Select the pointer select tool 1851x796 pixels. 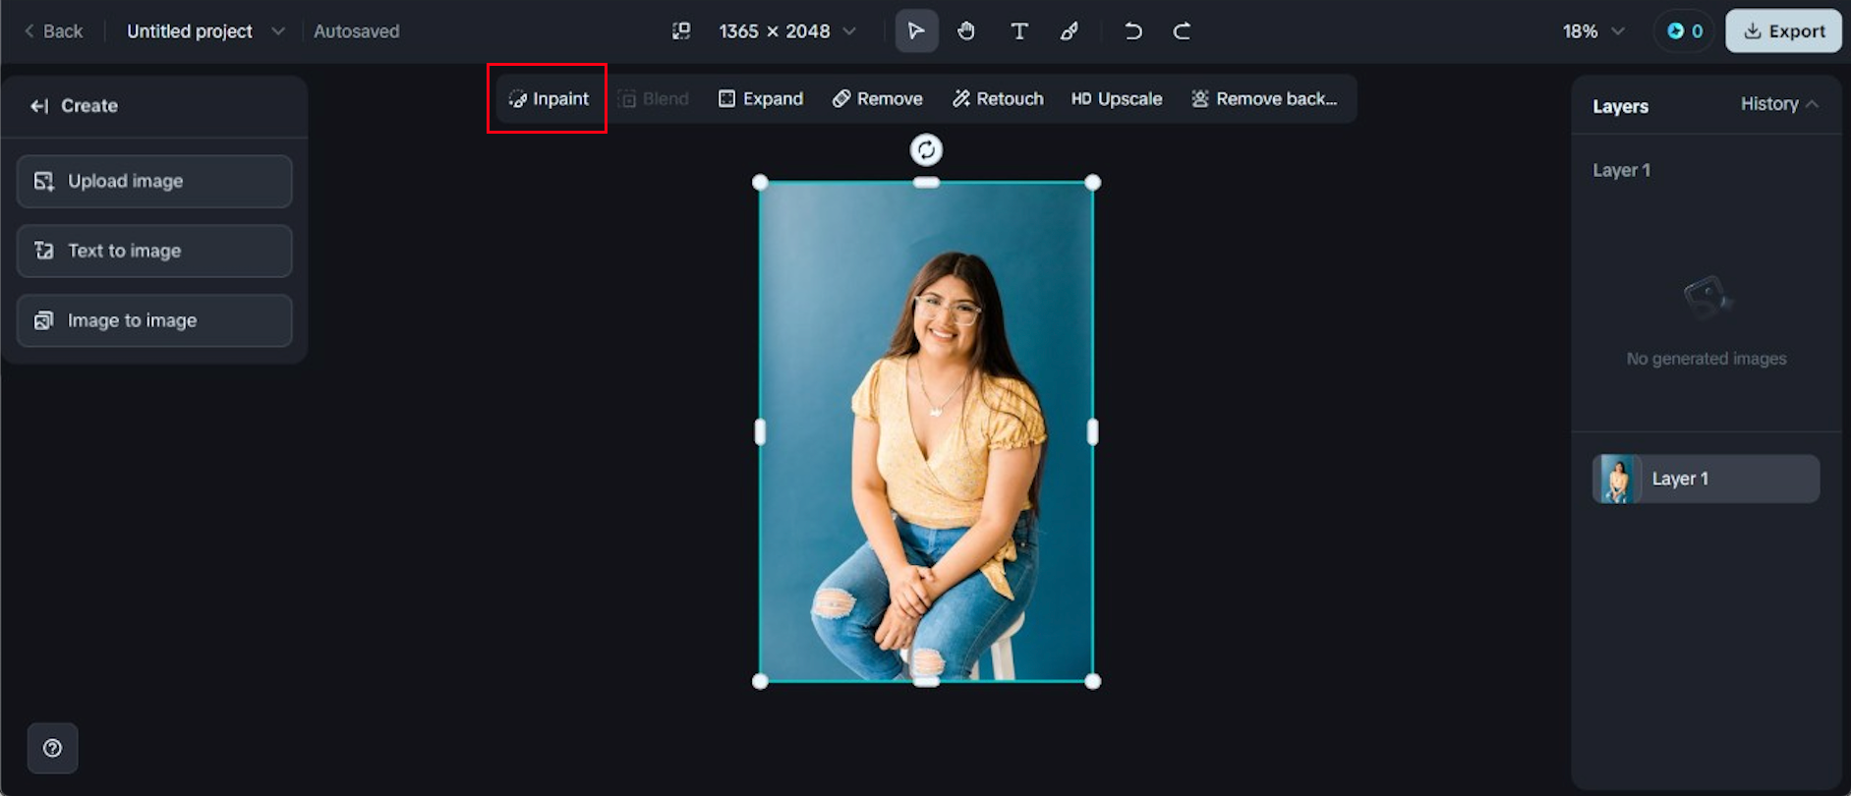pos(916,31)
